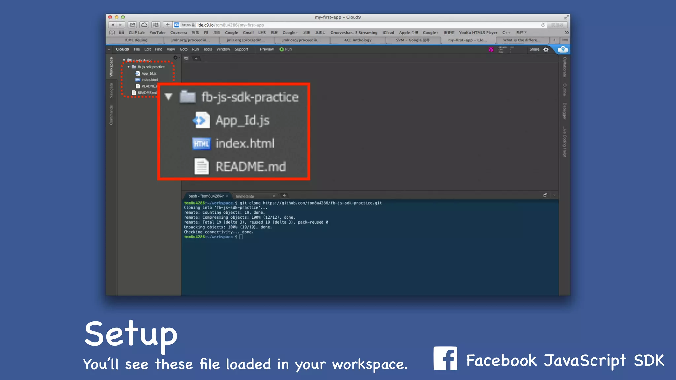Click the Share button
Viewport: 676px width, 380px height.
[534, 49]
